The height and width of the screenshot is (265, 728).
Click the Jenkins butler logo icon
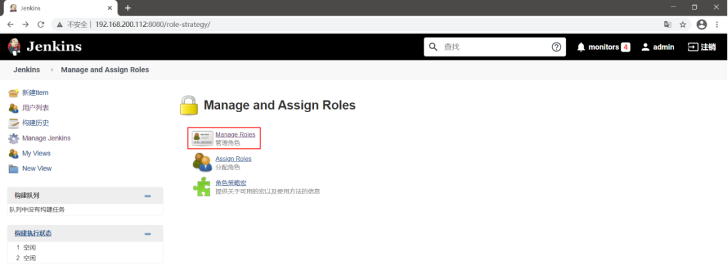click(x=14, y=47)
